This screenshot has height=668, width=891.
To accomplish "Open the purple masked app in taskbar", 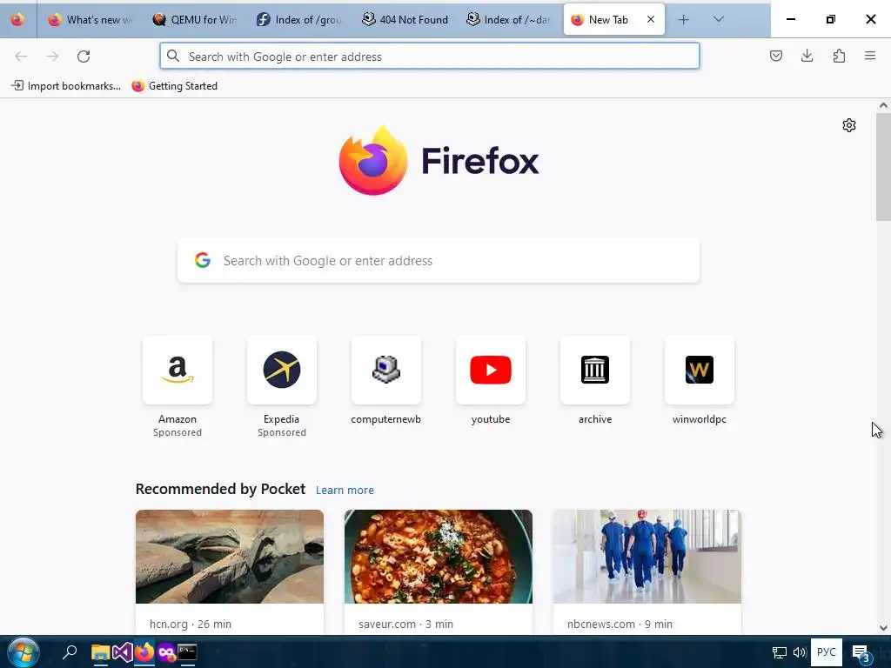I will point(166,652).
